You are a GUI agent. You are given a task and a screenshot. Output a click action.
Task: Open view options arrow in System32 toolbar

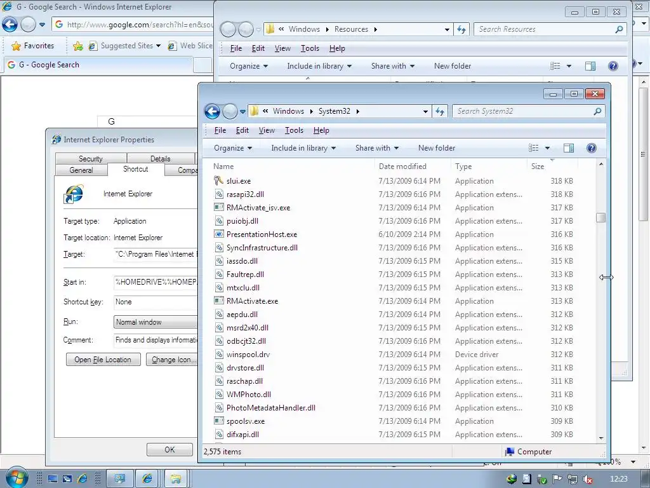(x=547, y=148)
